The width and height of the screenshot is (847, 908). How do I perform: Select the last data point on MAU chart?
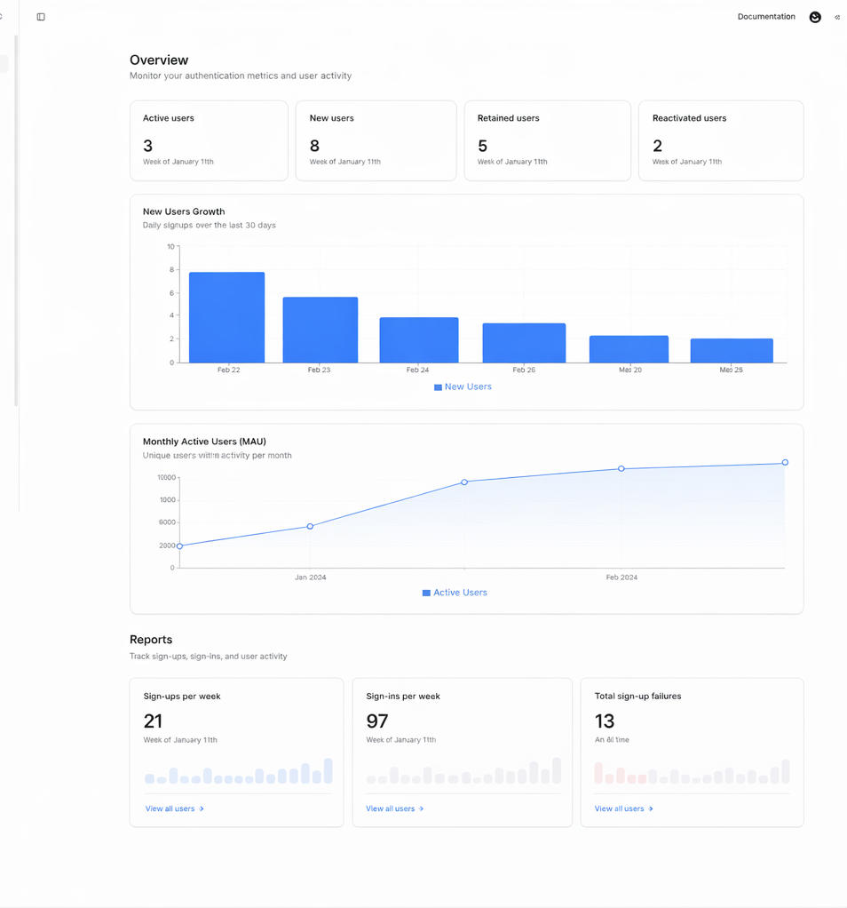[785, 463]
